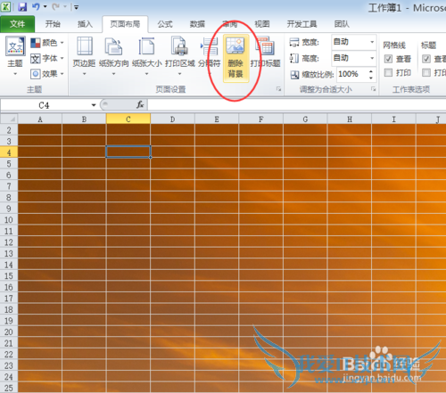Switch to the 插入 (Insert) tab
Image resolution: width=446 pixels, height=393 pixels.
coord(85,24)
